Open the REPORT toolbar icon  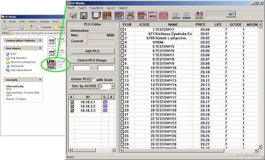point(164,16)
